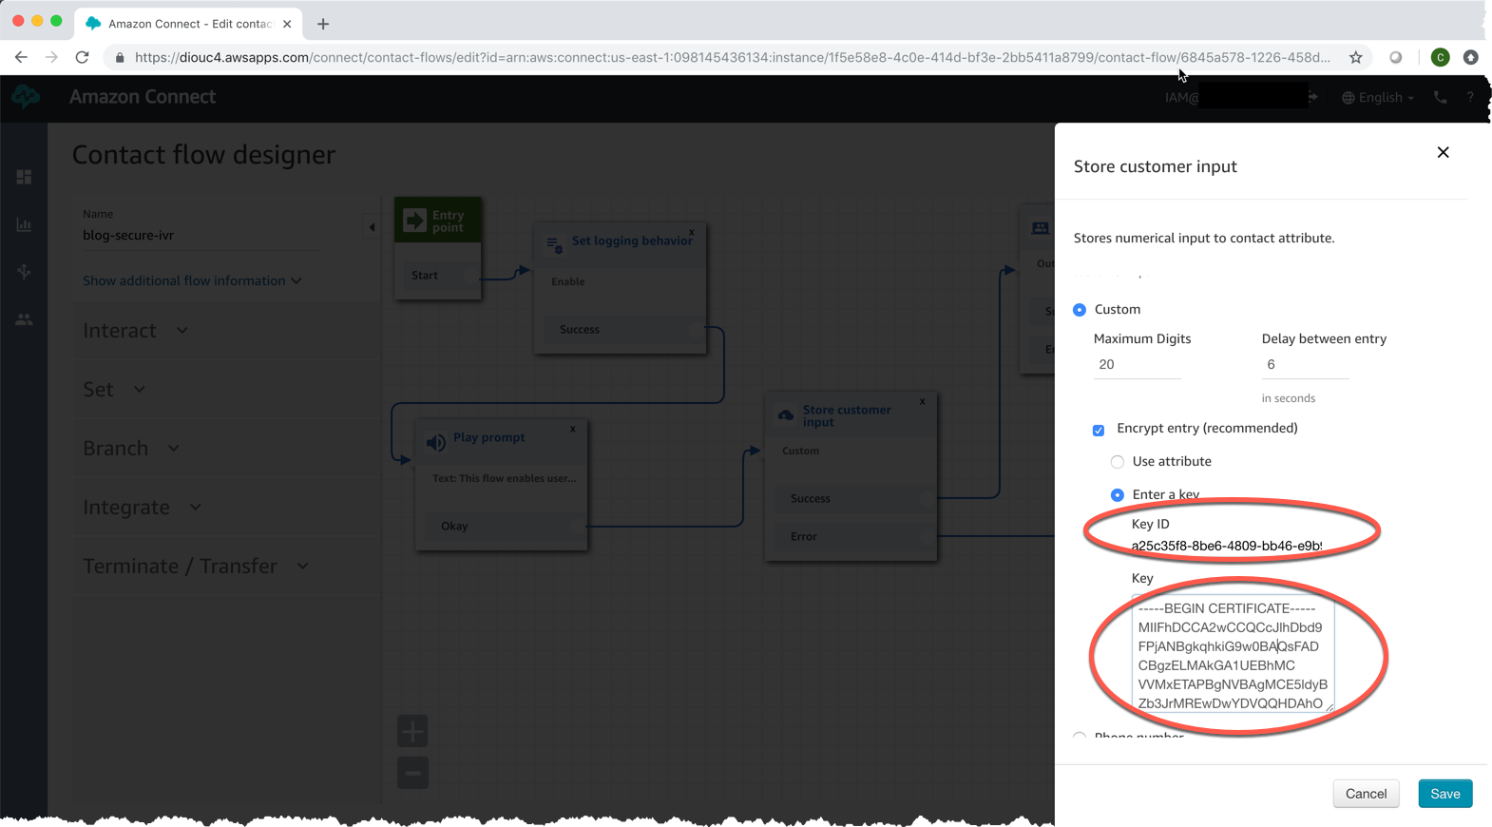
Task: Click the browser address bar URL
Action: click(x=732, y=57)
